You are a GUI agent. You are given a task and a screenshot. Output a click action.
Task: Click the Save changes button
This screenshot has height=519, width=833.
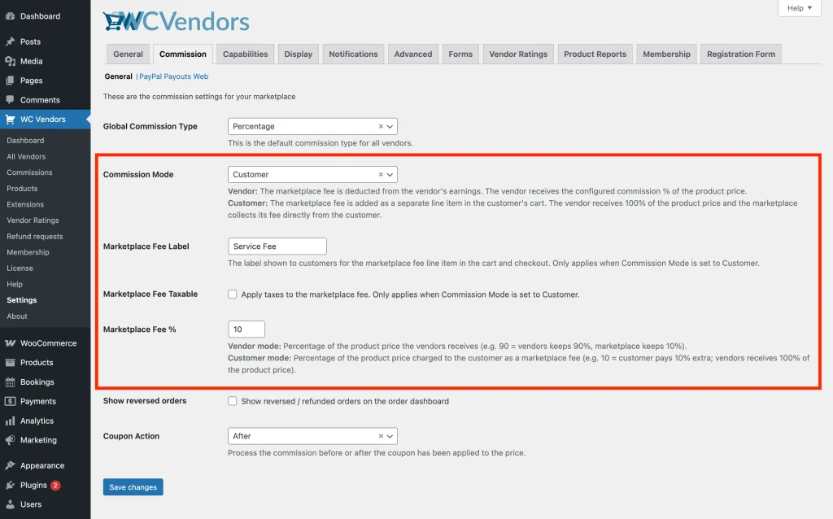[x=133, y=487]
